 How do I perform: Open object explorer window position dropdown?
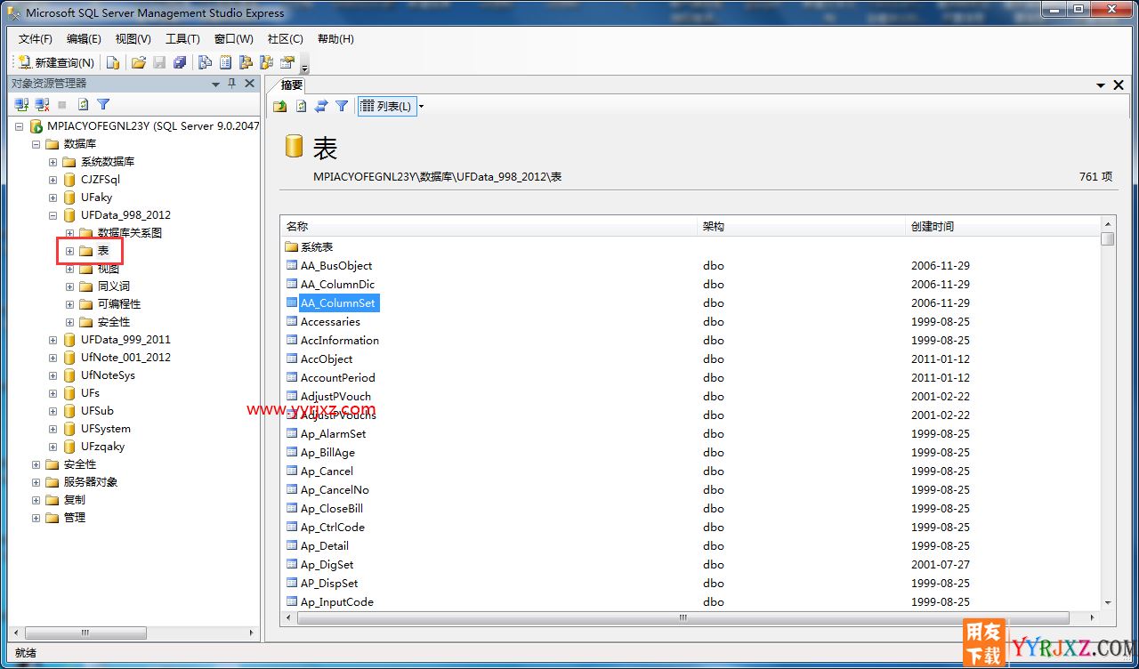[x=216, y=84]
